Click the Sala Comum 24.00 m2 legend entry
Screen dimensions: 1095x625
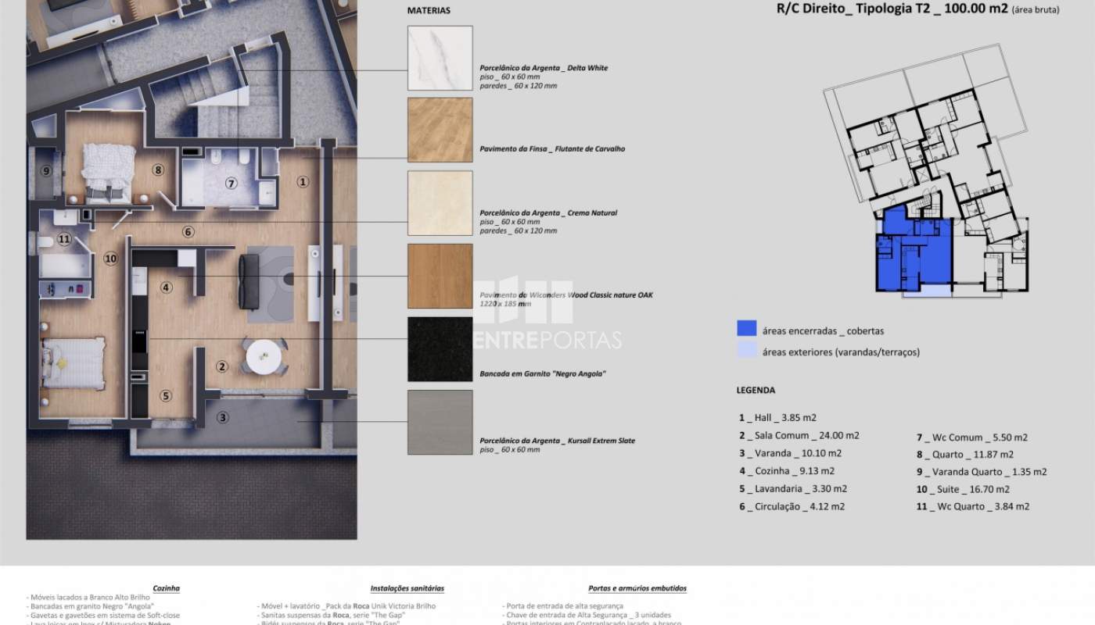(x=799, y=435)
